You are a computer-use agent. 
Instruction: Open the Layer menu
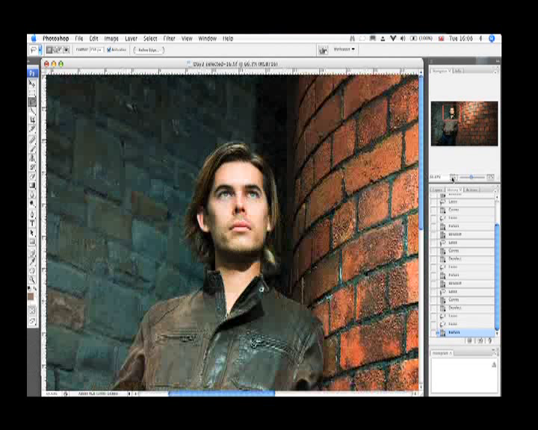[x=131, y=38]
